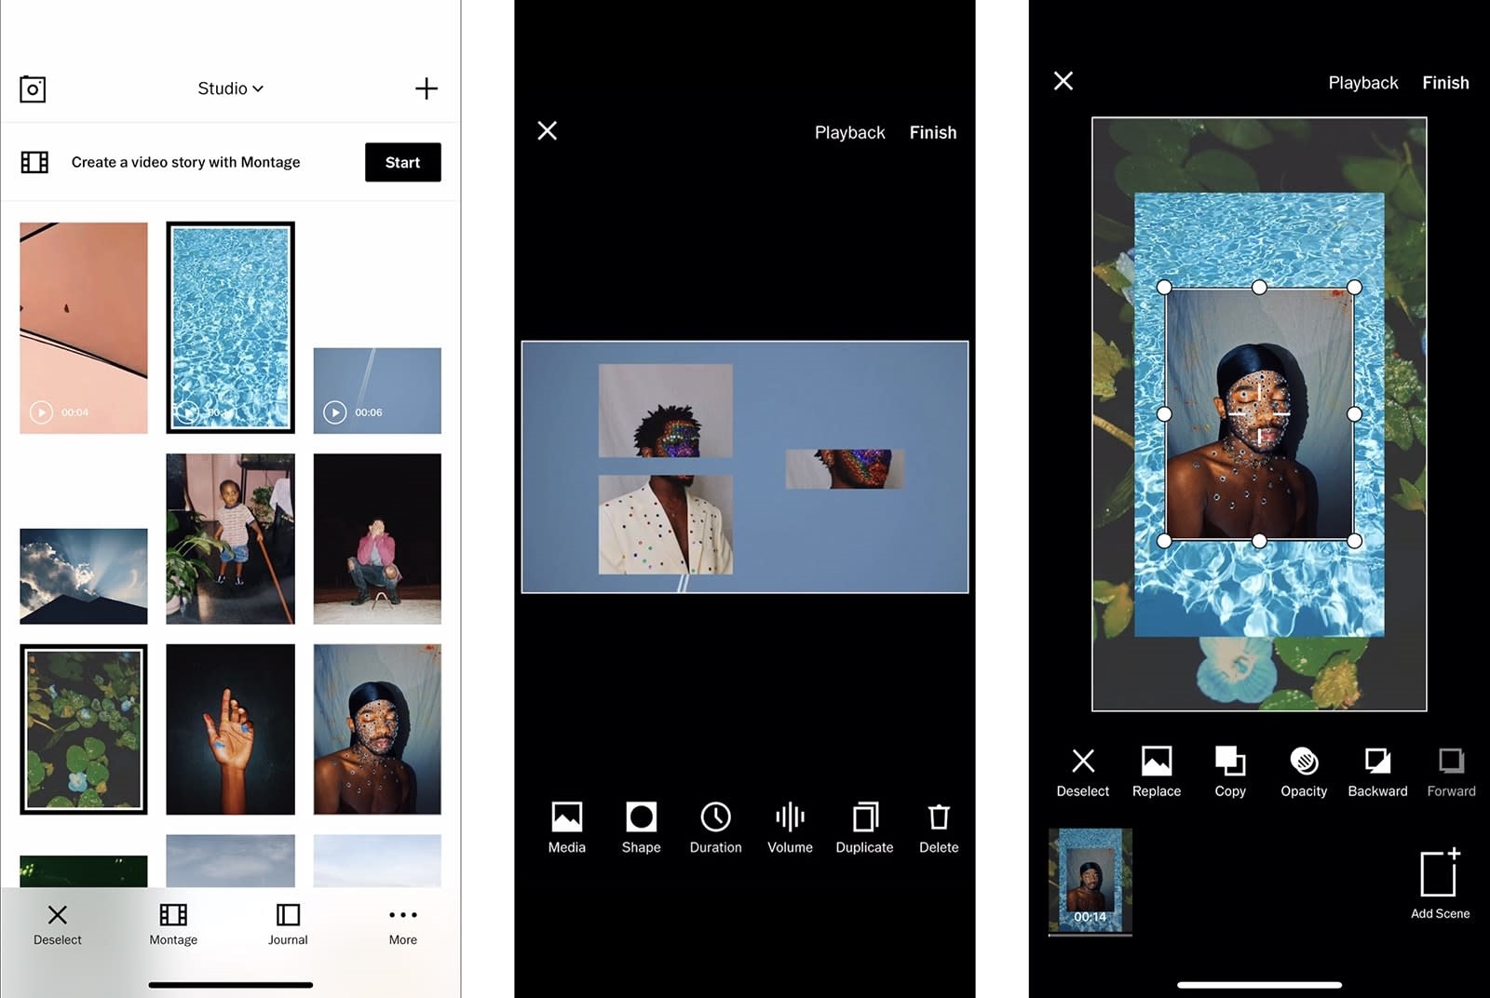Start creating a video story with Montage

pyautogui.click(x=402, y=162)
